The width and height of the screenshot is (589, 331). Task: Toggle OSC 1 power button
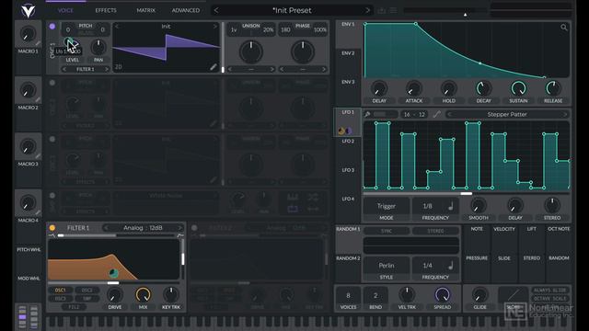coord(52,27)
